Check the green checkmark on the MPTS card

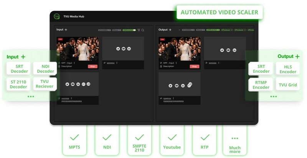pos(74,137)
